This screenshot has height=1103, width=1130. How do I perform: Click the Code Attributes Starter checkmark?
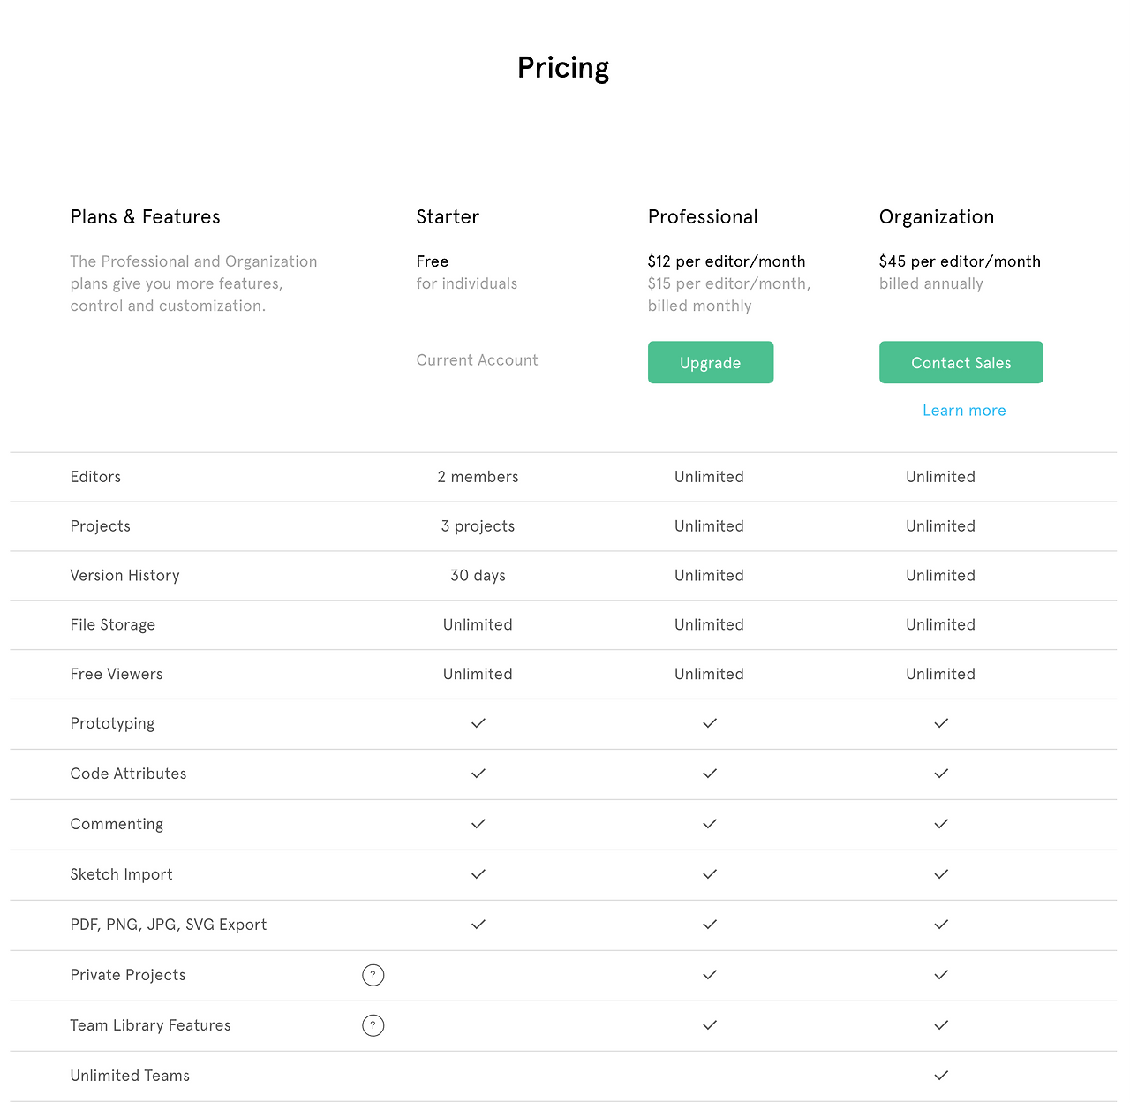(478, 774)
